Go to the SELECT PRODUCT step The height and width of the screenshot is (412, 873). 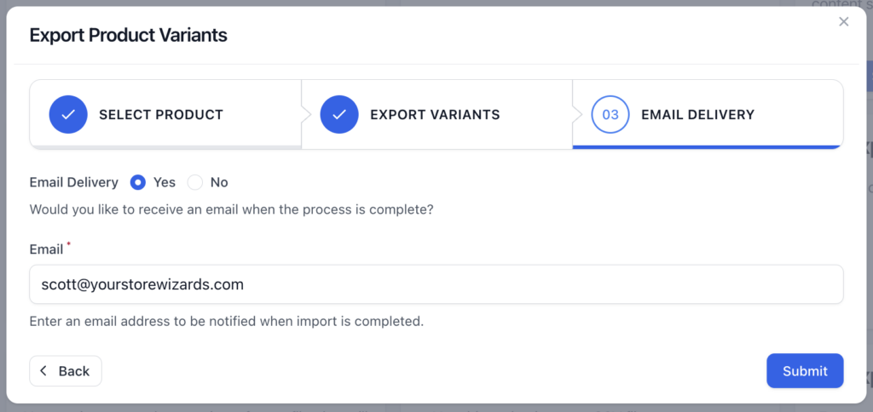[x=161, y=115]
